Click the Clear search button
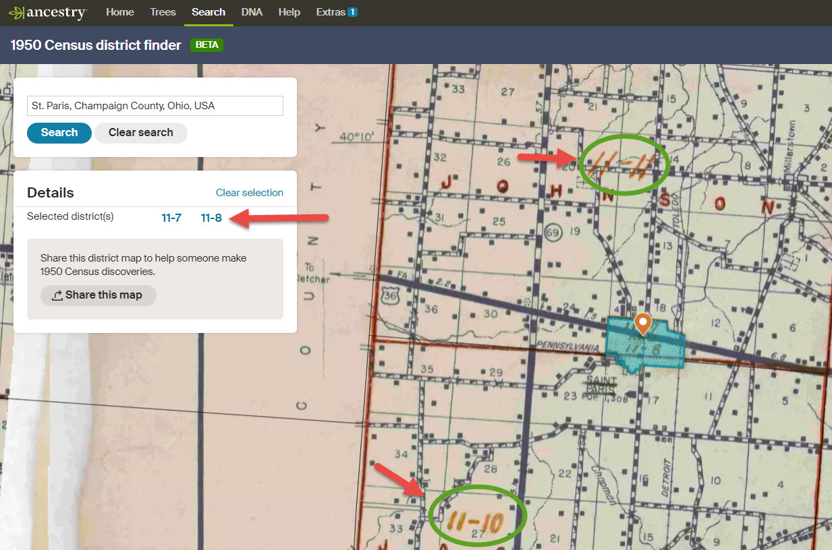The height and width of the screenshot is (550, 832). (x=140, y=133)
